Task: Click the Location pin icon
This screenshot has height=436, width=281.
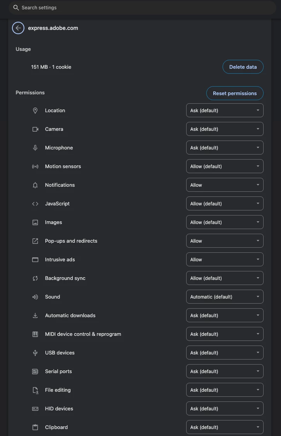Action: (x=35, y=111)
